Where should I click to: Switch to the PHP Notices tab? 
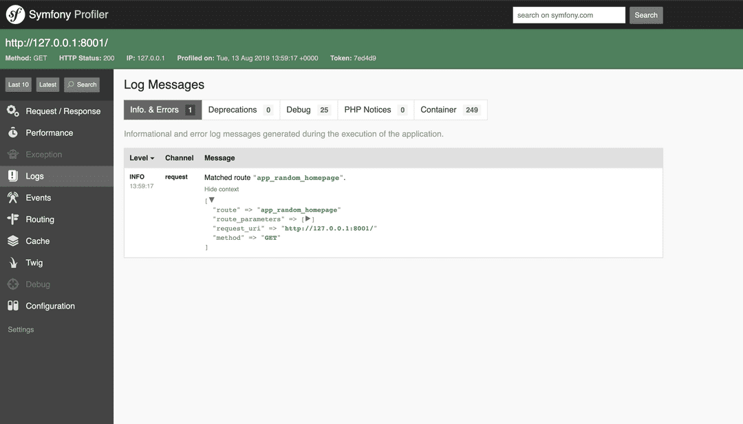[x=368, y=109]
